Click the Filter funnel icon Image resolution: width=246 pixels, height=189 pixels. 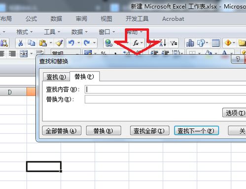tap(174, 43)
